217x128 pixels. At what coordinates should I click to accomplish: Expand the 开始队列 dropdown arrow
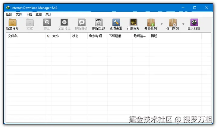click(x=162, y=24)
